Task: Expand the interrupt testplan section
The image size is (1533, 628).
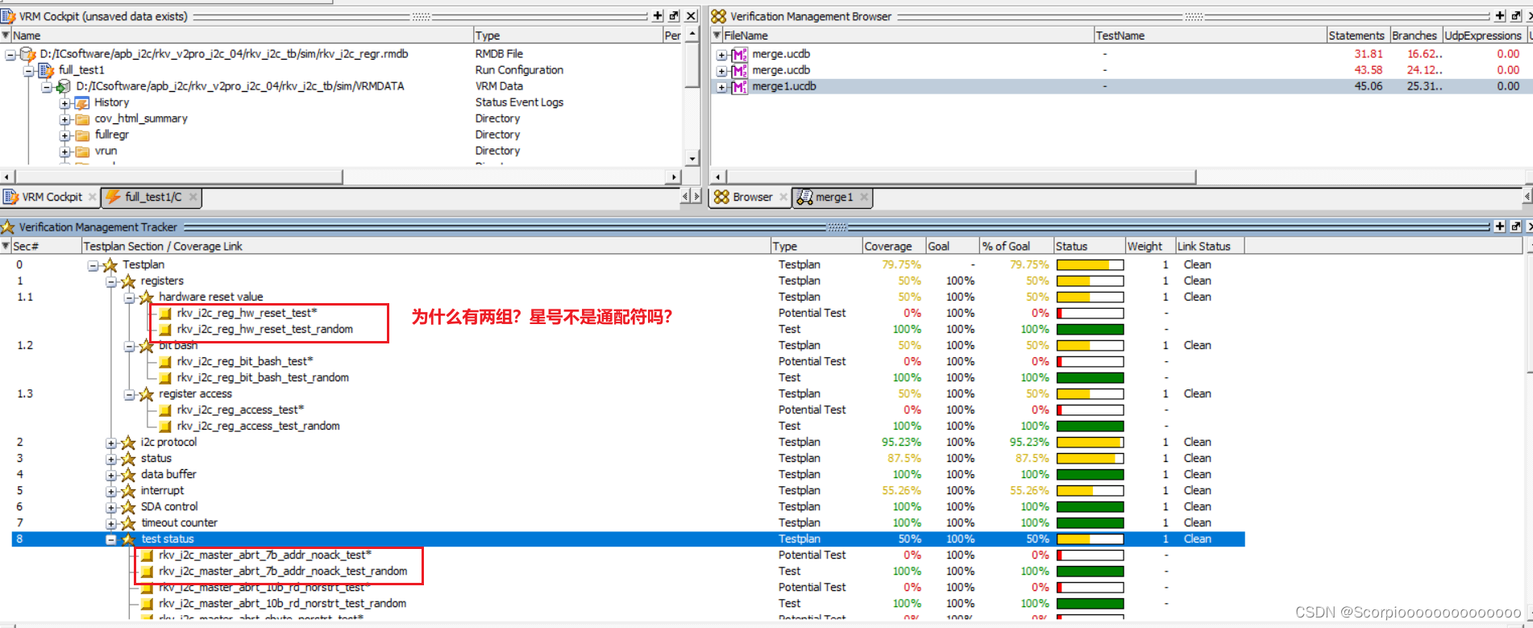Action: (111, 491)
